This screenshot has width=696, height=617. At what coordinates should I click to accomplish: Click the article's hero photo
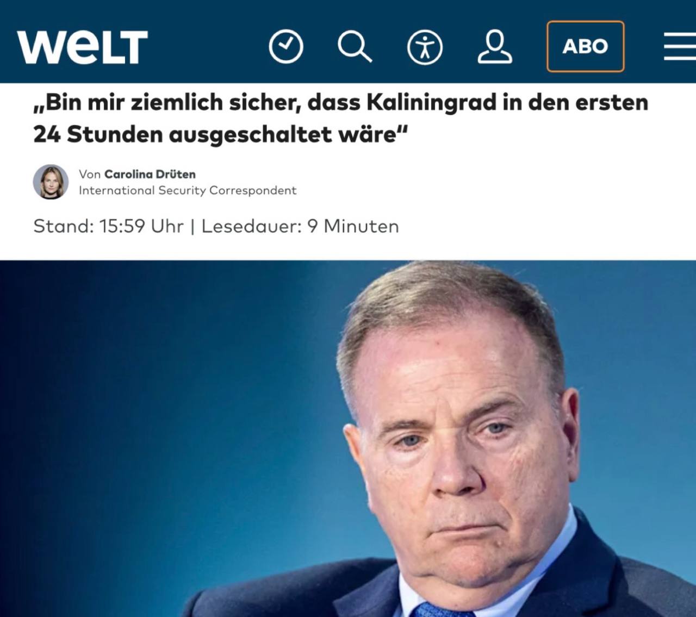pos(348,438)
